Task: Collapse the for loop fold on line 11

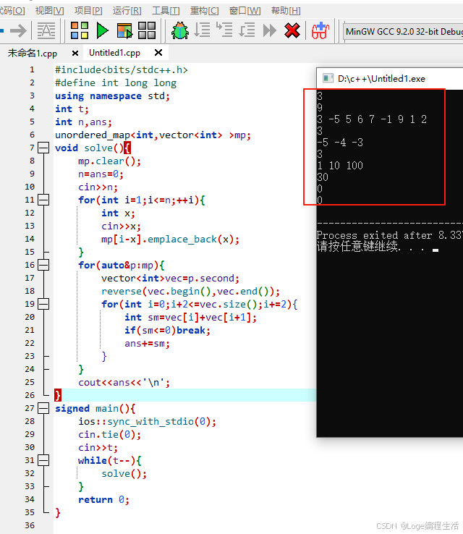Action: pyautogui.click(x=43, y=200)
